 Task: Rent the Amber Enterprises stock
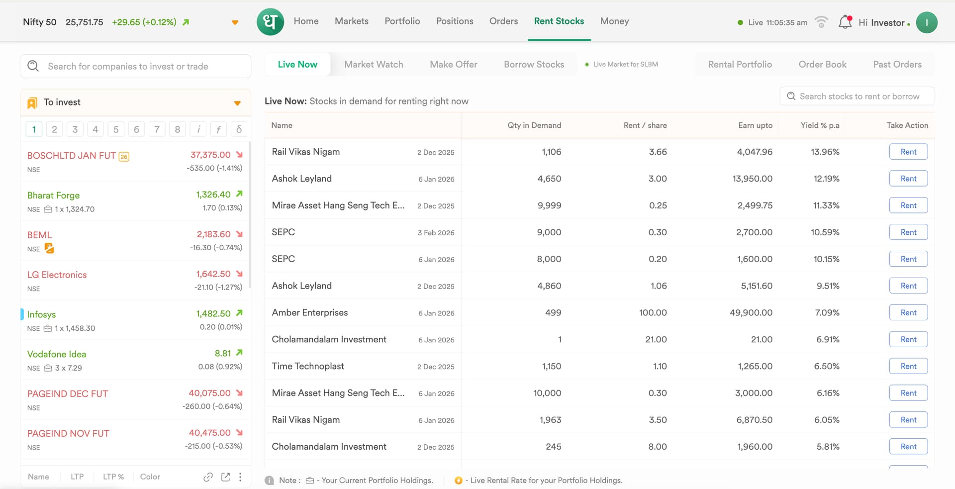908,313
